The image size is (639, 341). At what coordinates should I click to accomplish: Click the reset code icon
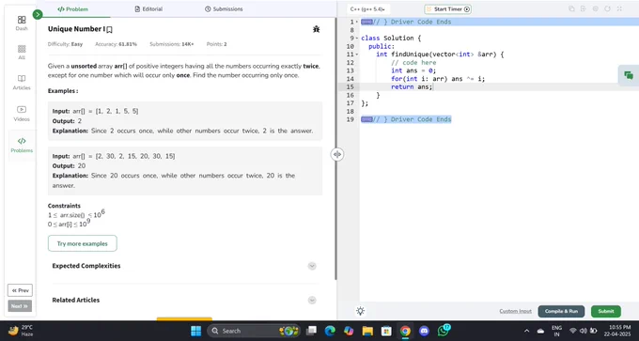[607, 8]
